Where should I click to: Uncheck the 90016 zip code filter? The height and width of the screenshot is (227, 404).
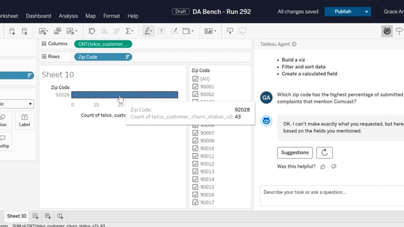(195, 195)
